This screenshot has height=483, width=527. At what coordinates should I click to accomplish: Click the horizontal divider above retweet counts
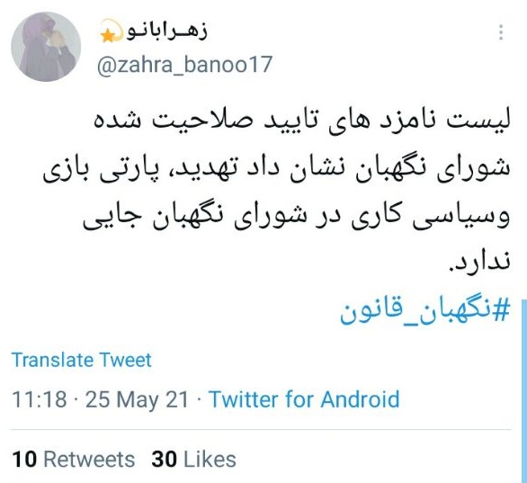point(262,430)
